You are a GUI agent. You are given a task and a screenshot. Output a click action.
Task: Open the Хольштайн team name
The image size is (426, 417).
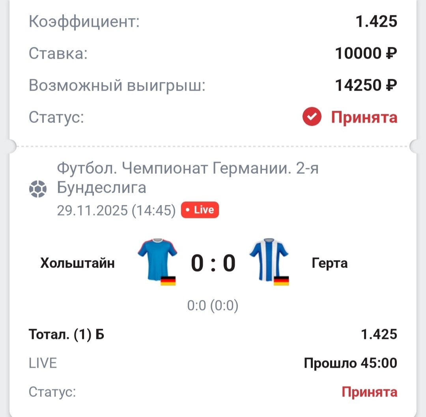[x=77, y=263]
